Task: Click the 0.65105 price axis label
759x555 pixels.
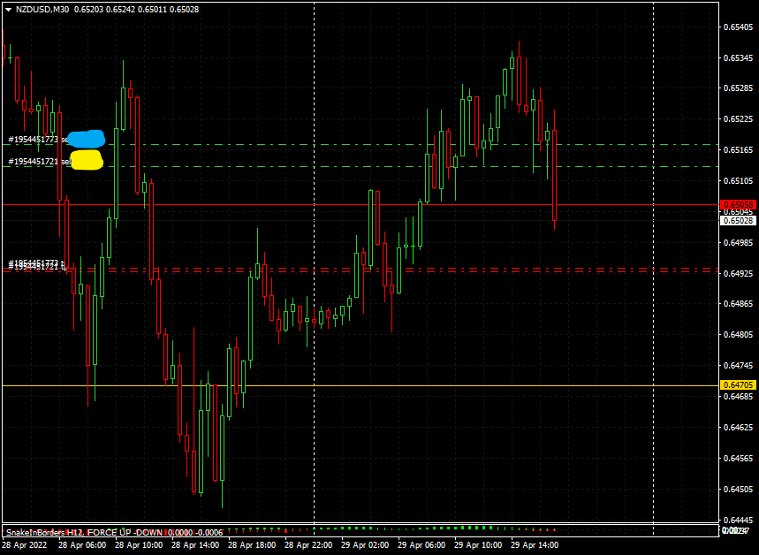Action: coord(738,180)
